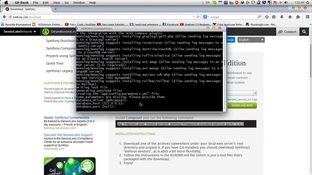This screenshot has height=175, width=312.
Task: Open trainings.sensiolabs.com link
Action: [60, 128]
